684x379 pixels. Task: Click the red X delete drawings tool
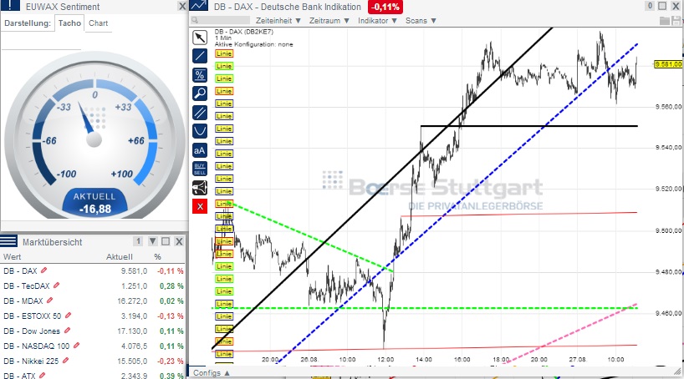[x=200, y=206]
